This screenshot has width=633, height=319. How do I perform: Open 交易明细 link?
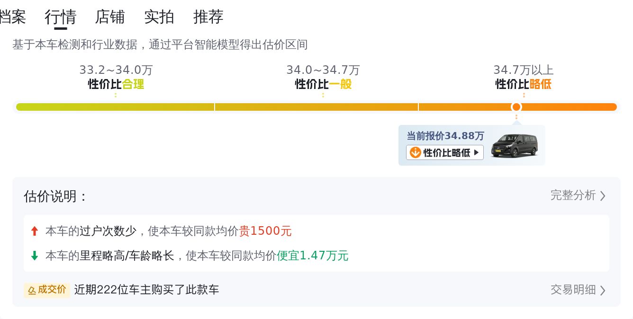tap(573, 290)
